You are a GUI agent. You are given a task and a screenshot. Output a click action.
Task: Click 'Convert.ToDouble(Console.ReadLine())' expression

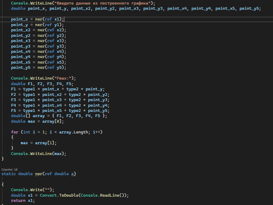click(84, 195)
